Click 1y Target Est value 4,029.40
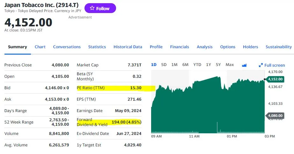The height and width of the screenshot is (154, 294). point(133,145)
